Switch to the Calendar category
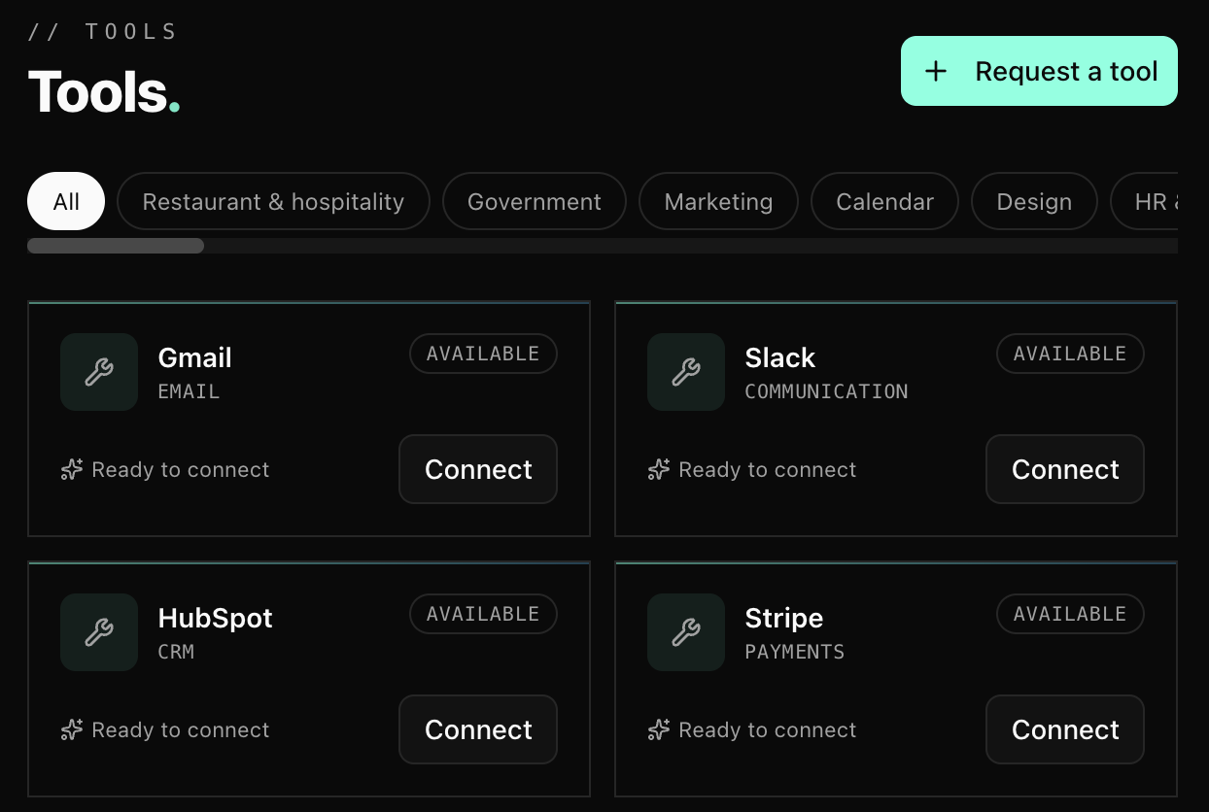 pyautogui.click(x=884, y=201)
